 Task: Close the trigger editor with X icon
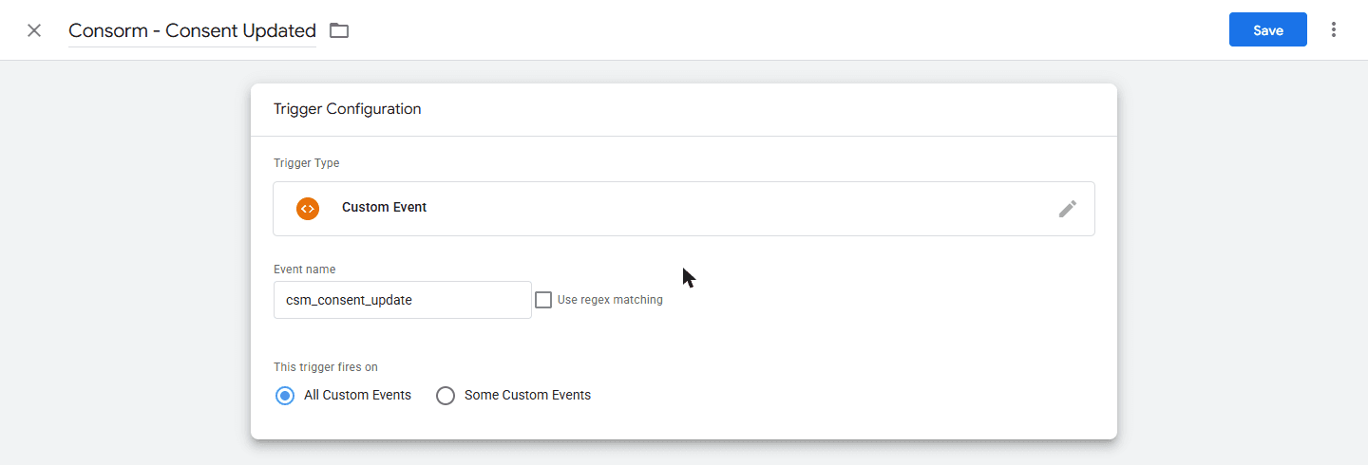coord(34,30)
